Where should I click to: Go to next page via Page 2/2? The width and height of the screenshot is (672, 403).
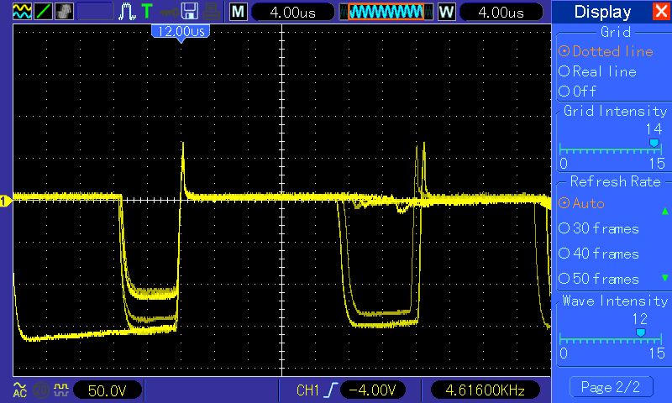(x=611, y=386)
